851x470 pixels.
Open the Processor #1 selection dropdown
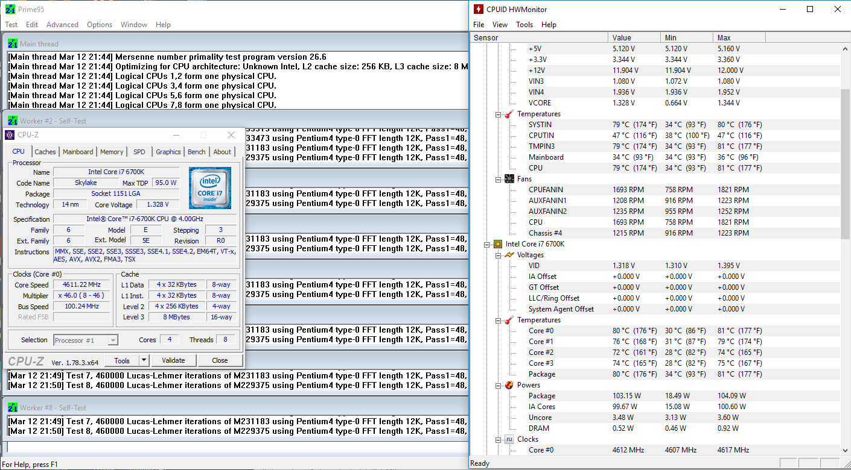point(113,340)
